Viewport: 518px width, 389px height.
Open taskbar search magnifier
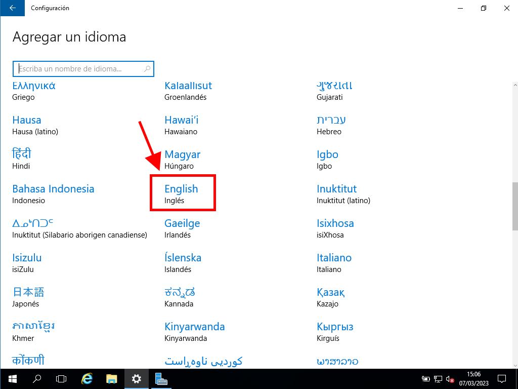(37, 378)
